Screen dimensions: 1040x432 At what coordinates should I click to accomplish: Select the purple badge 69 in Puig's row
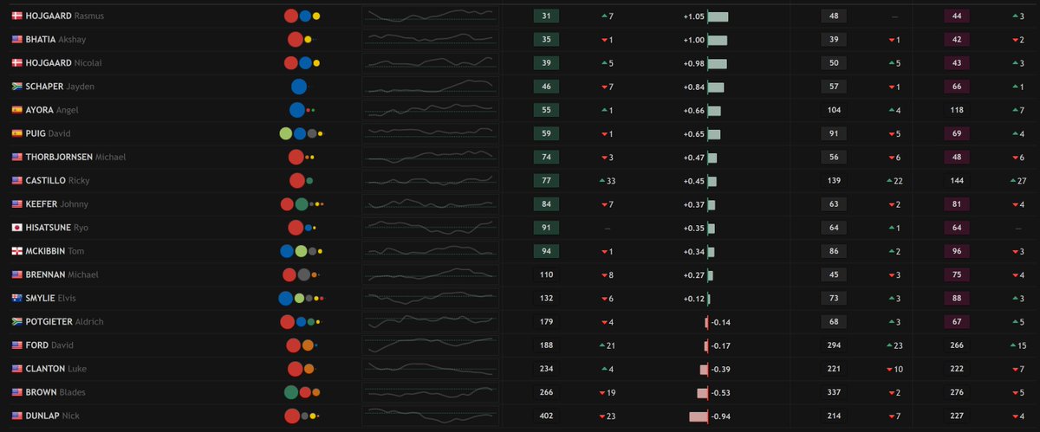[958, 133]
